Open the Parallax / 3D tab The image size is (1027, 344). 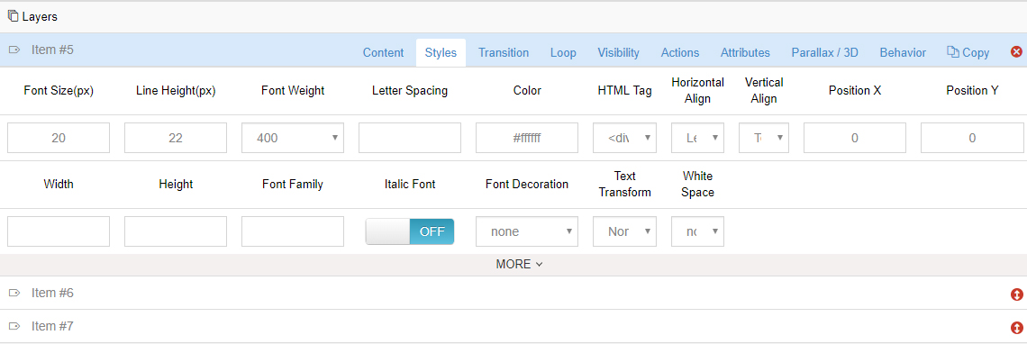click(x=824, y=52)
